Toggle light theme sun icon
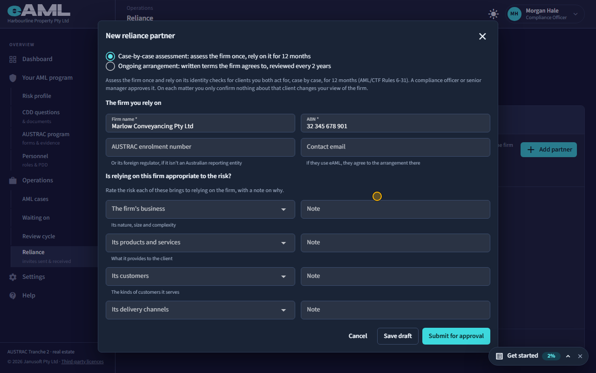The image size is (596, 373). point(494,14)
